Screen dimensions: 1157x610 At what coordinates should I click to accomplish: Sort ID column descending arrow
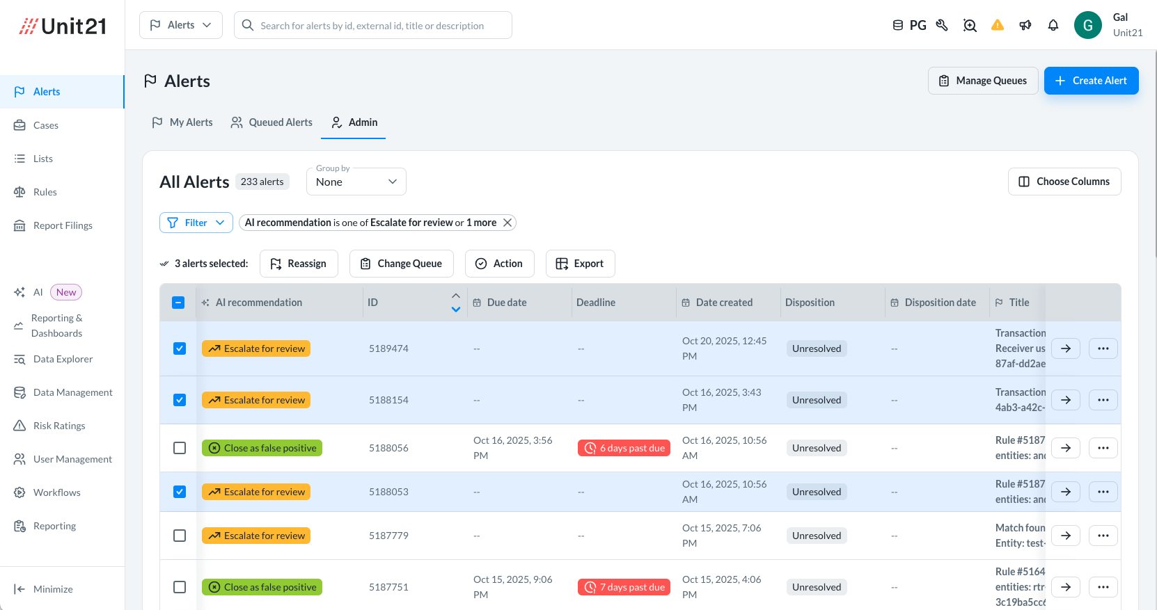click(x=456, y=310)
